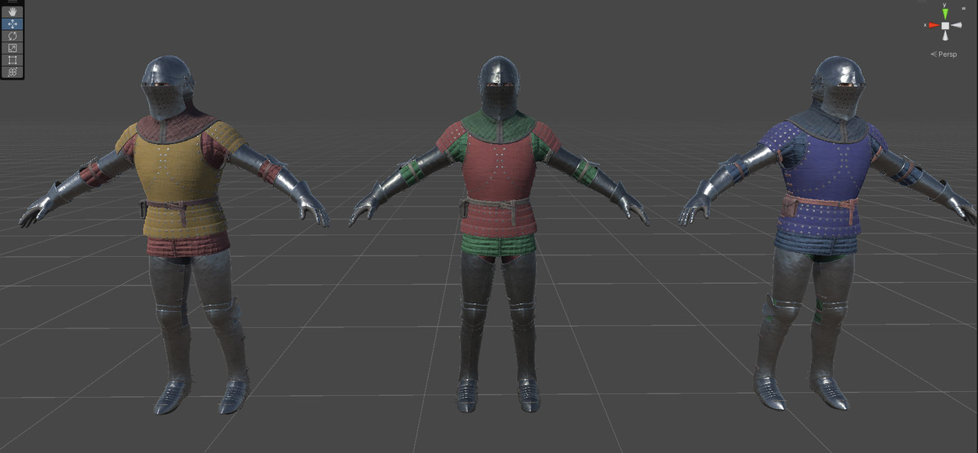Select the combined Transform tool
This screenshot has width=978, height=453.
12,72
